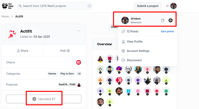
Task: Toggle the Upvoted 87 button
Action: (x=44, y=99)
